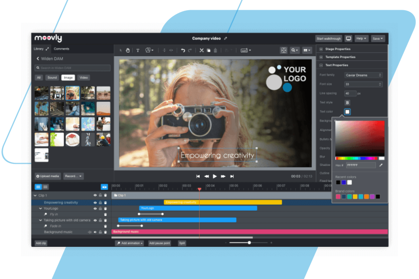This screenshot has width=419, height=279.
Task: Delete the Background music track
Action: point(105,232)
